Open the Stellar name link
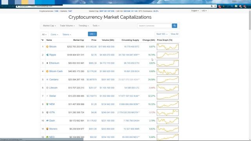The height and width of the screenshot is (141, 251). (53, 96)
